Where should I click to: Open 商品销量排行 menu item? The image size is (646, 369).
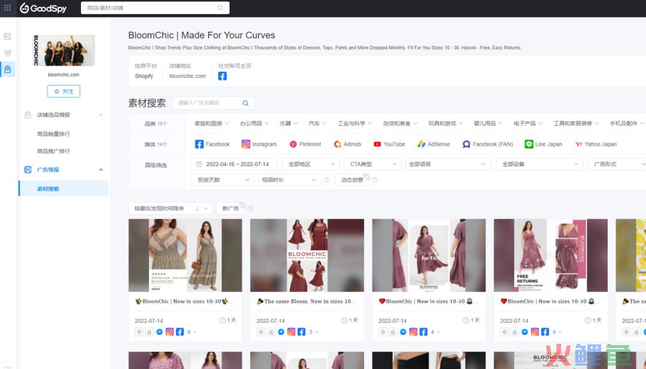(x=54, y=134)
